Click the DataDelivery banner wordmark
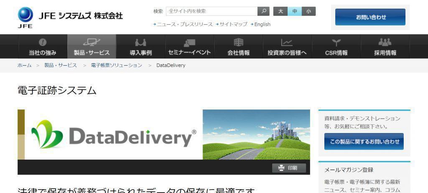Viewport: 428px width, 193px height. tap(132, 137)
